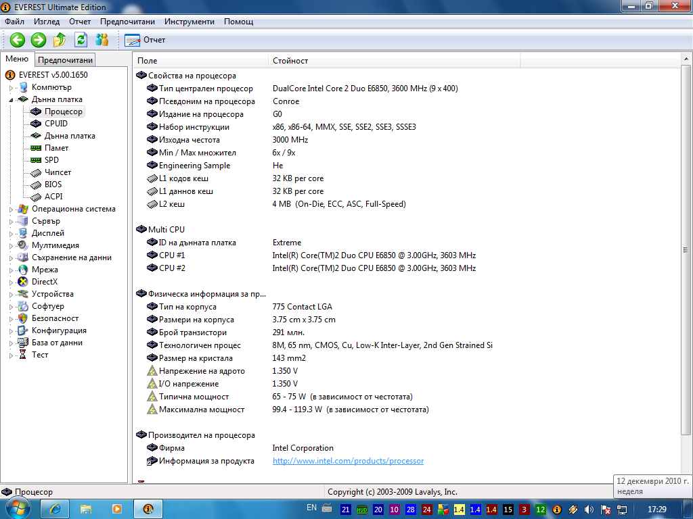The height and width of the screenshot is (519, 693).
Task: Click the green Back arrow toolbar icon
Action: (x=17, y=40)
